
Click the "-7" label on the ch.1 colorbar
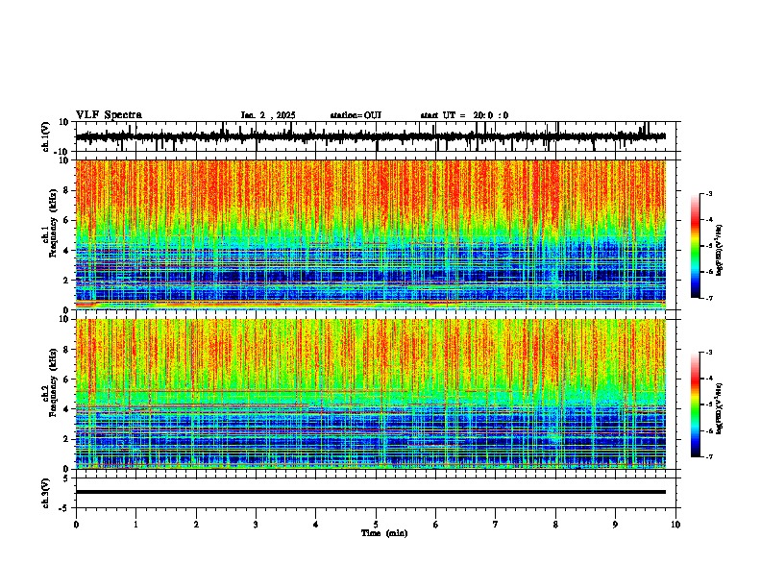[708, 298]
